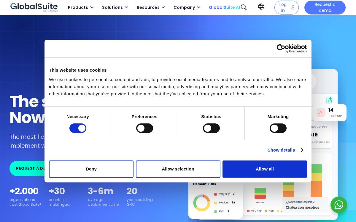The image size is (356, 222).
Task: Click the +30 countries statistic
Action: coord(60,196)
